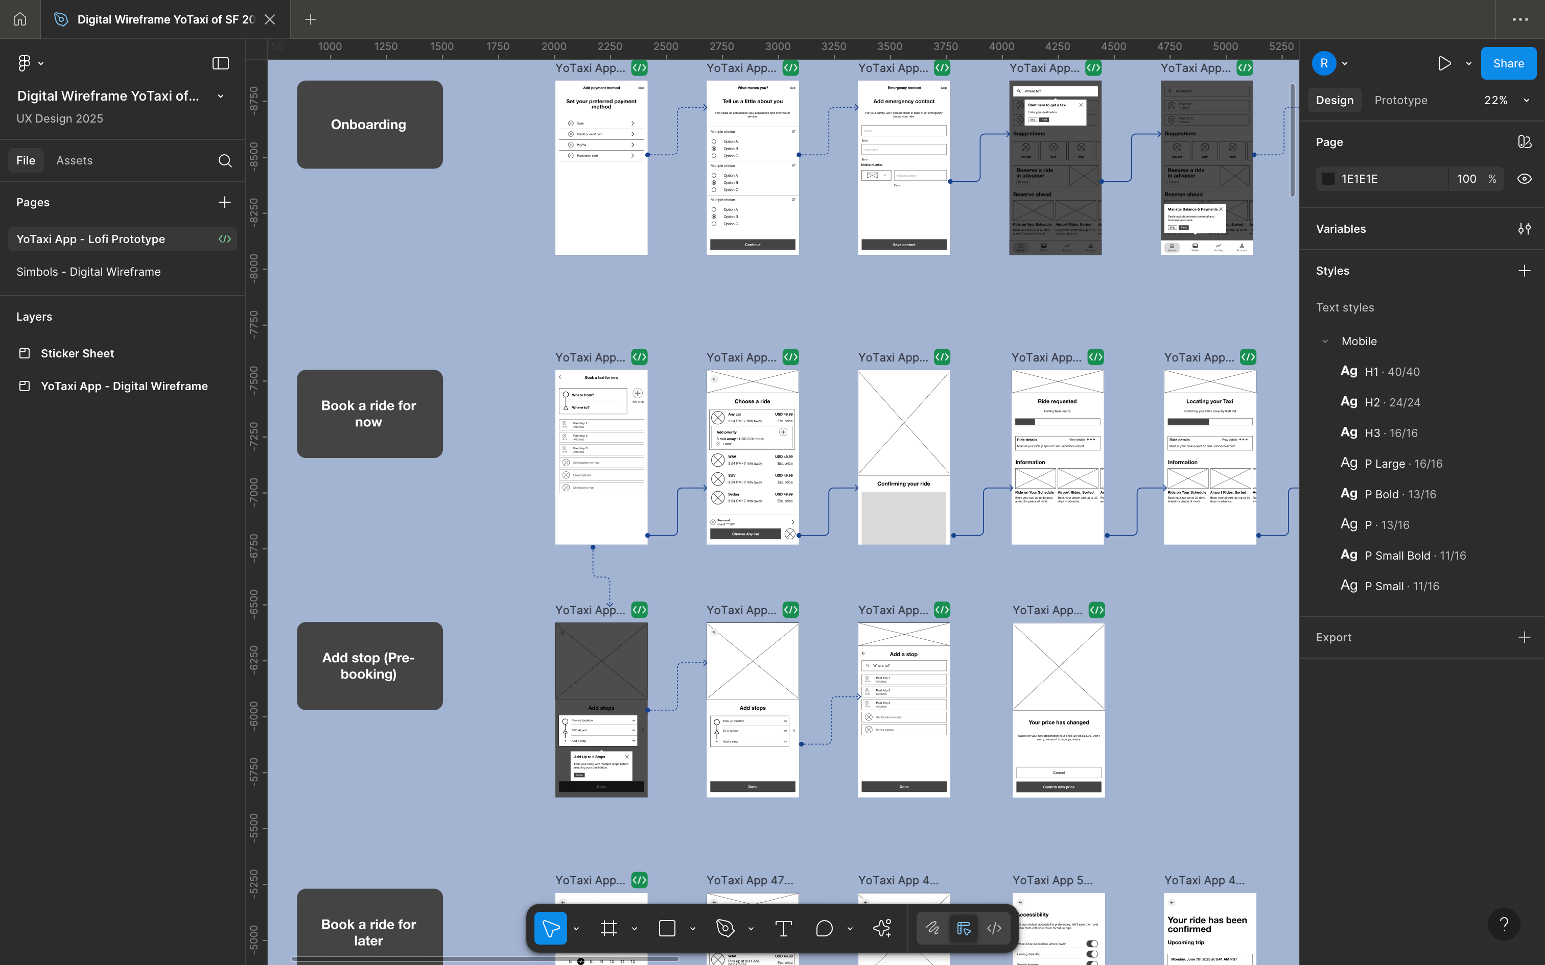Click the home icon in tab bar
The image size is (1545, 965).
[20, 19]
